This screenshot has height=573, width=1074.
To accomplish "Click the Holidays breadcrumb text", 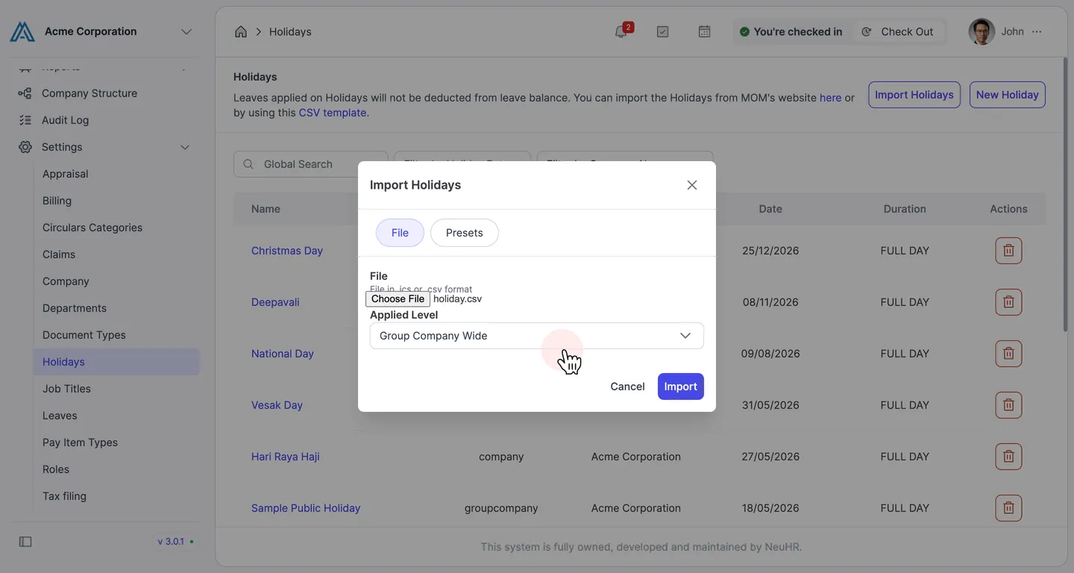I will (x=290, y=31).
